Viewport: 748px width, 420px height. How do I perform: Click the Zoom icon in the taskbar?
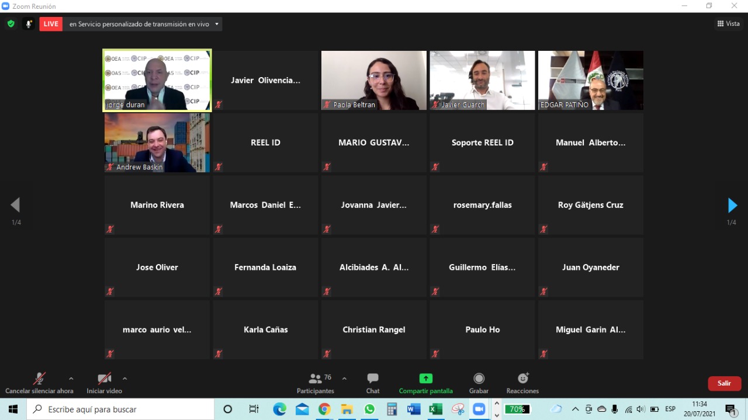[480, 409]
